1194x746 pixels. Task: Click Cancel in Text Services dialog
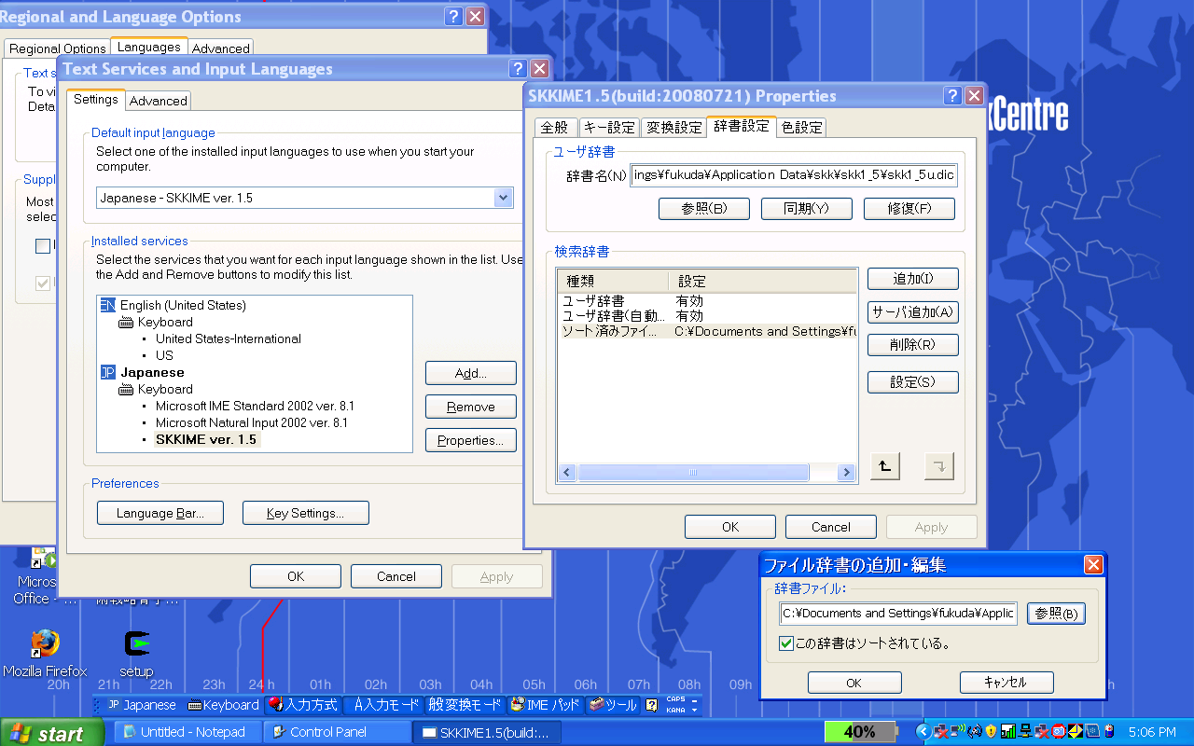tap(396, 576)
